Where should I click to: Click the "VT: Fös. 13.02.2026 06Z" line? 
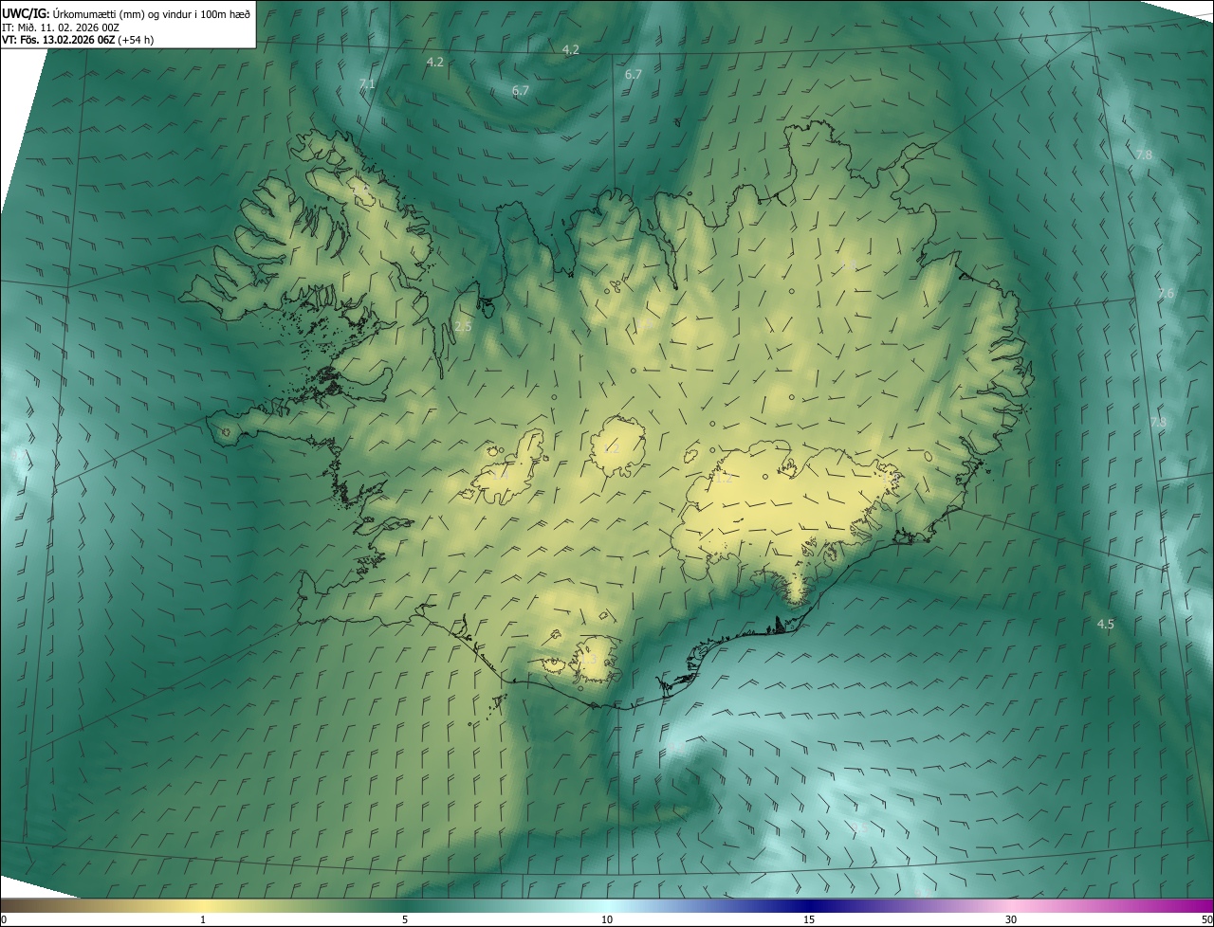click(x=78, y=40)
